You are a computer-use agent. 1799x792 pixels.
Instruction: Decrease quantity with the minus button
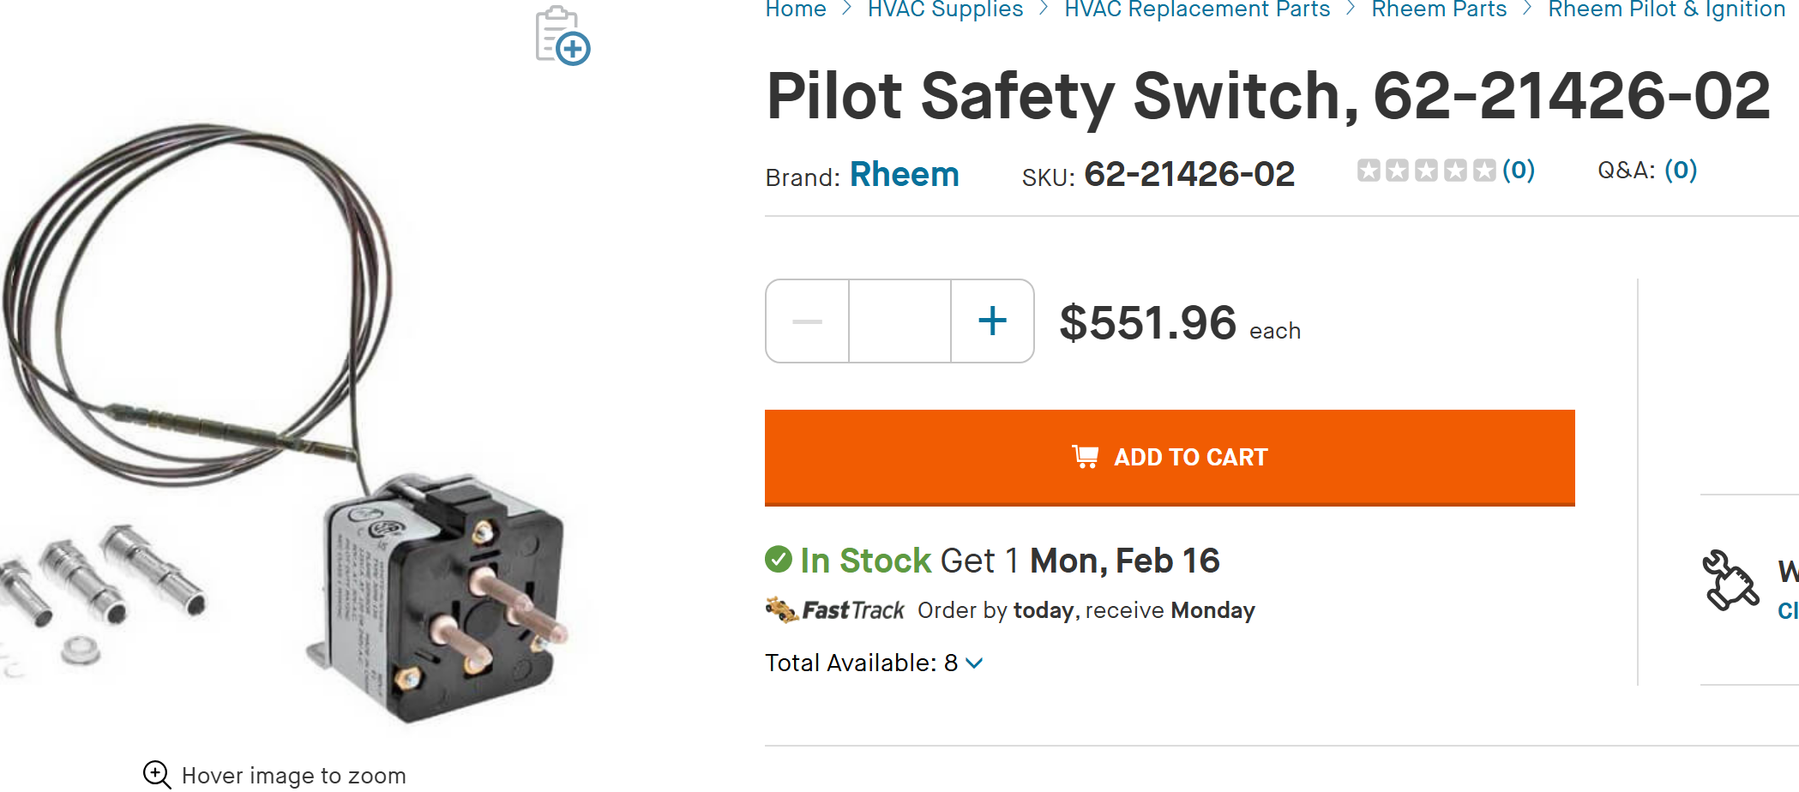(807, 321)
